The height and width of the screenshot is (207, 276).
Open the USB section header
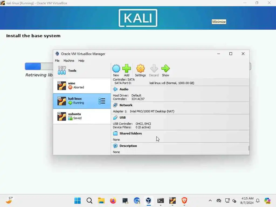point(123,118)
